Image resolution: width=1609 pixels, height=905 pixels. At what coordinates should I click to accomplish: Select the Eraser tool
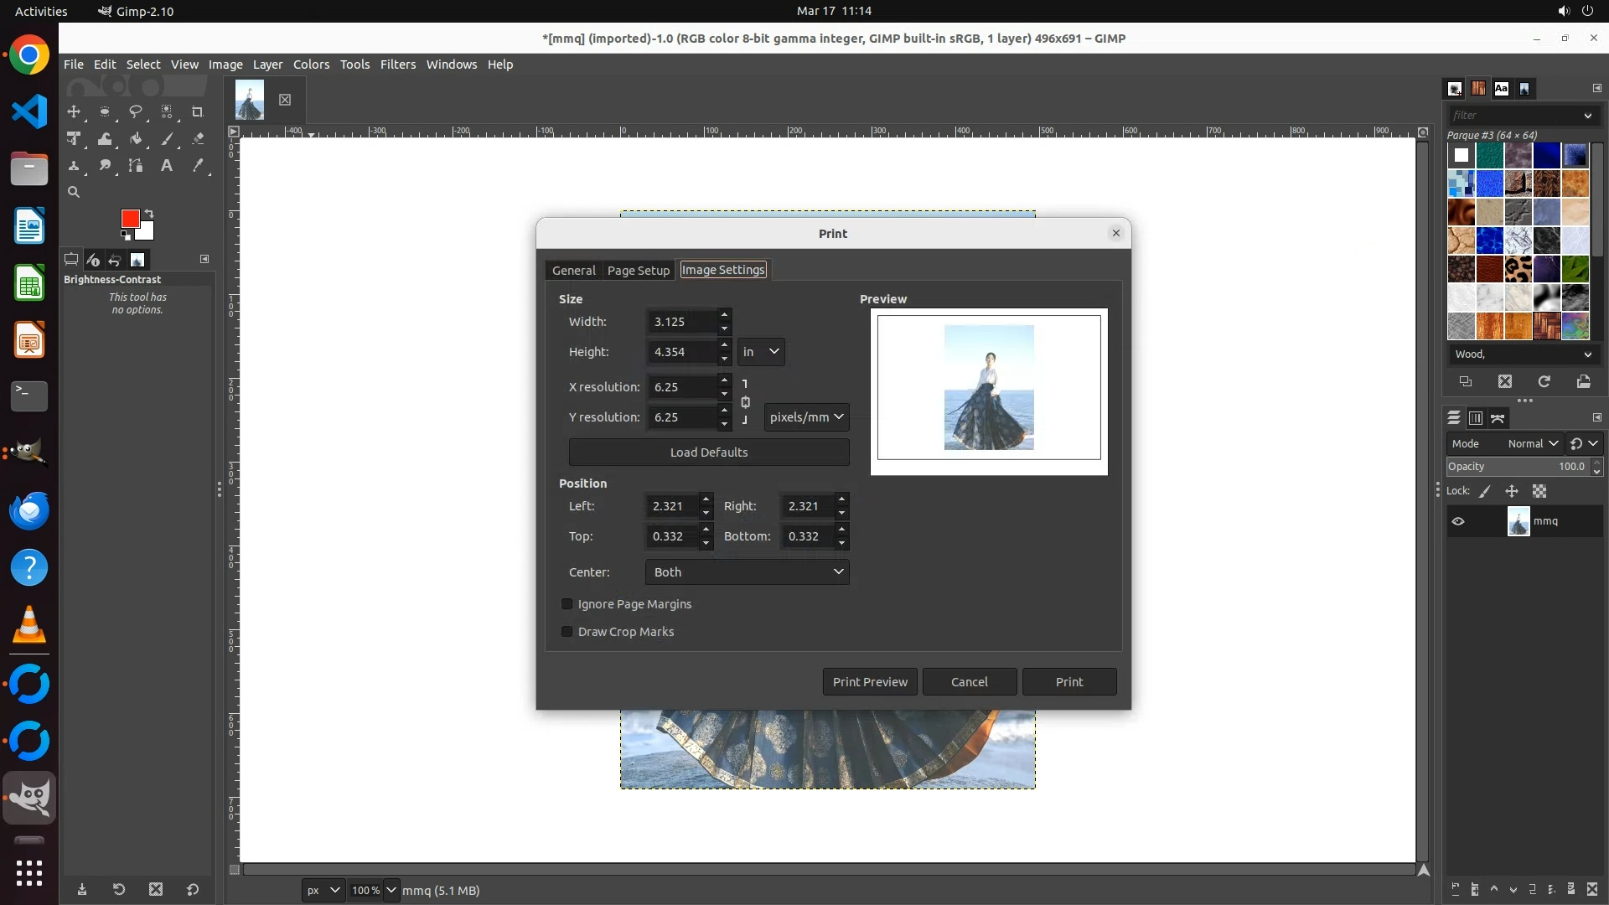point(198,139)
